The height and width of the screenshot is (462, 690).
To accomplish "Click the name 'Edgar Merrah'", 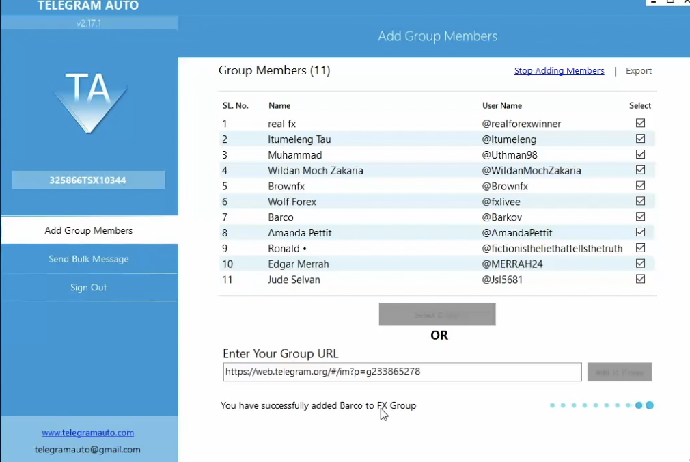I will point(298,264).
